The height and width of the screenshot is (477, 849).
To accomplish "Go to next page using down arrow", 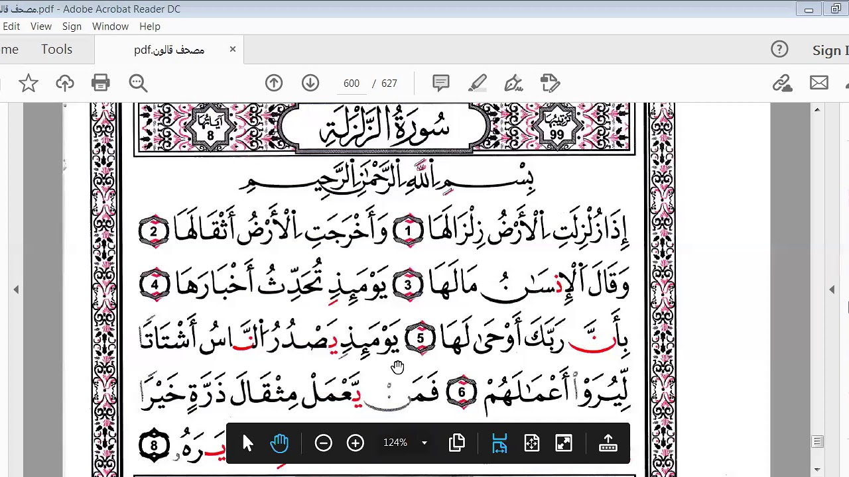I will tap(310, 83).
